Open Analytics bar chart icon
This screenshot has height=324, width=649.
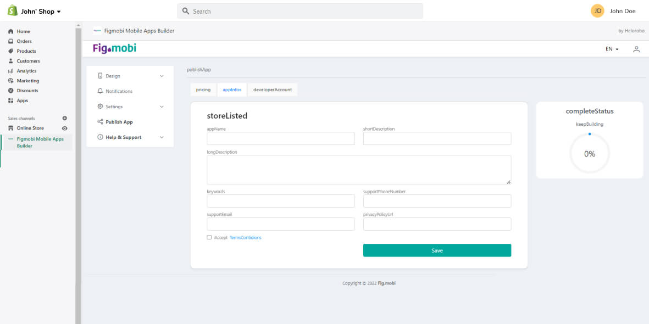coord(10,71)
